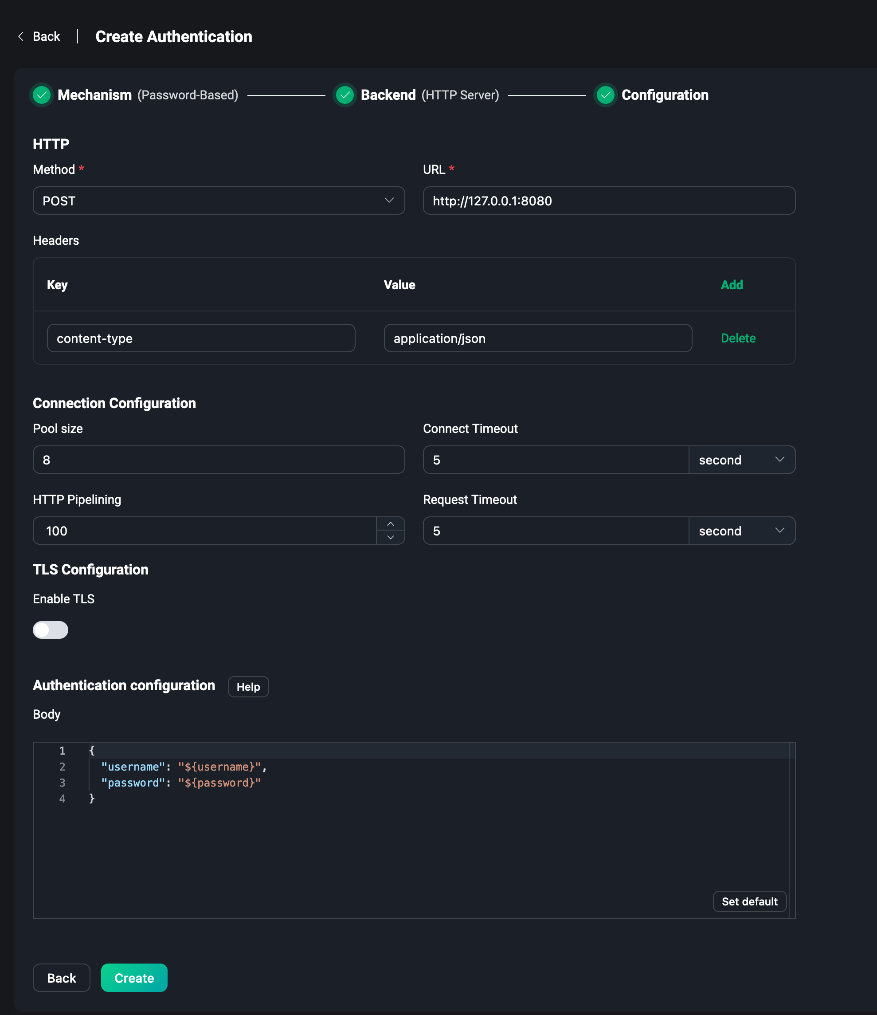Click the back arrow chevron icon
The image size is (877, 1015).
20,37
